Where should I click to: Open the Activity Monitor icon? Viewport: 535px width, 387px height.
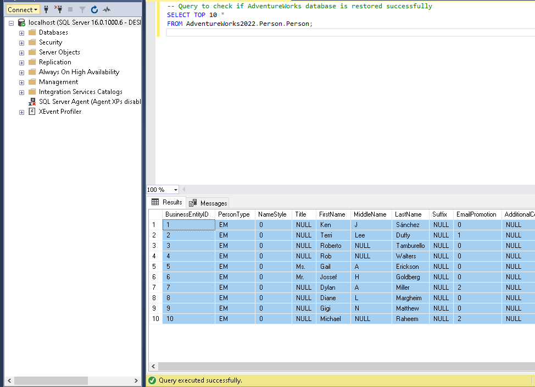pyautogui.click(x=107, y=9)
